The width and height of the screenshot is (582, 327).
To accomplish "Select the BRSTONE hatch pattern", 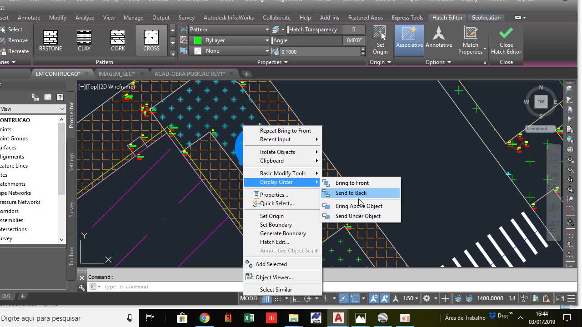I will tap(50, 40).
